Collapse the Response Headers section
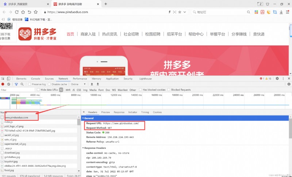Viewport: 292px width, 177px height. point(83,148)
